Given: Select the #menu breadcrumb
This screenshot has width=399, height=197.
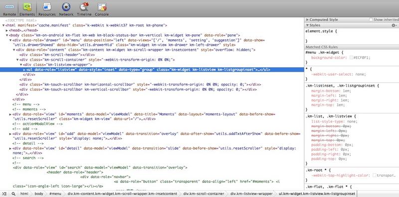Looking at the screenshot, I should tap(55, 194).
